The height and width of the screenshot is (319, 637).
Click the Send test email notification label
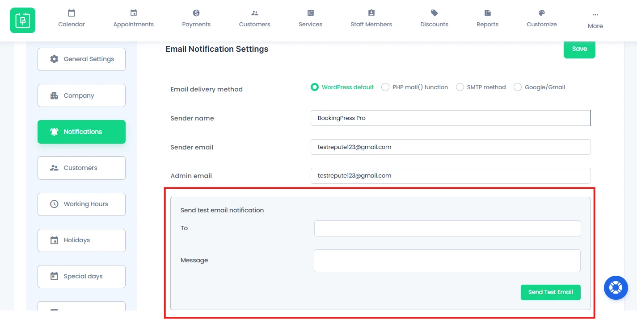point(222,210)
